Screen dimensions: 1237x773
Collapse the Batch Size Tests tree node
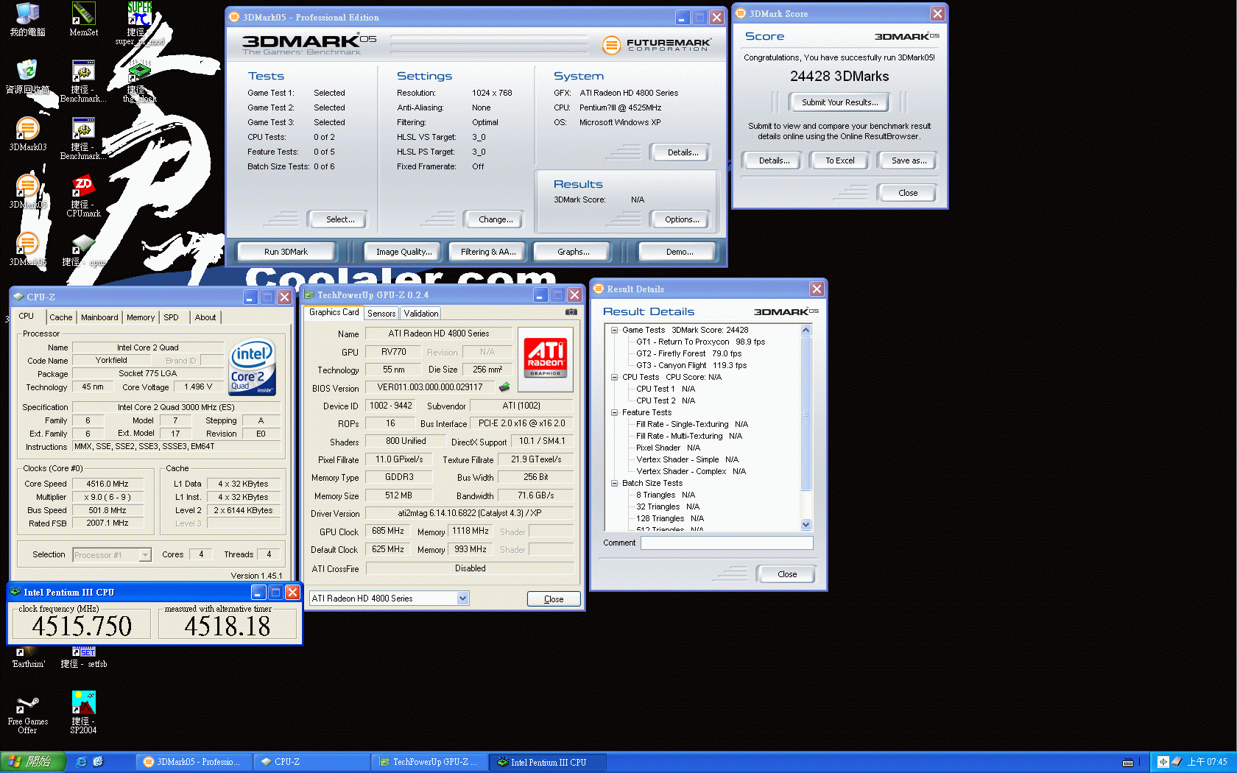click(x=614, y=483)
